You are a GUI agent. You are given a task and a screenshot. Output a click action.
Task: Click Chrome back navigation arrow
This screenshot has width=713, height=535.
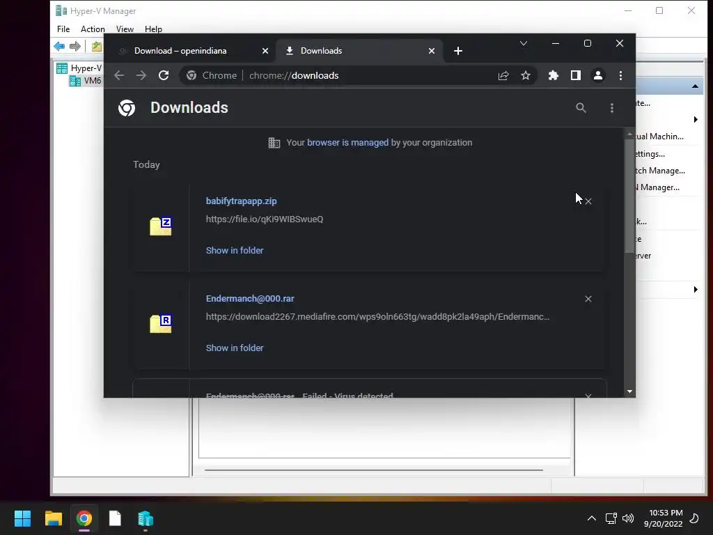click(119, 75)
